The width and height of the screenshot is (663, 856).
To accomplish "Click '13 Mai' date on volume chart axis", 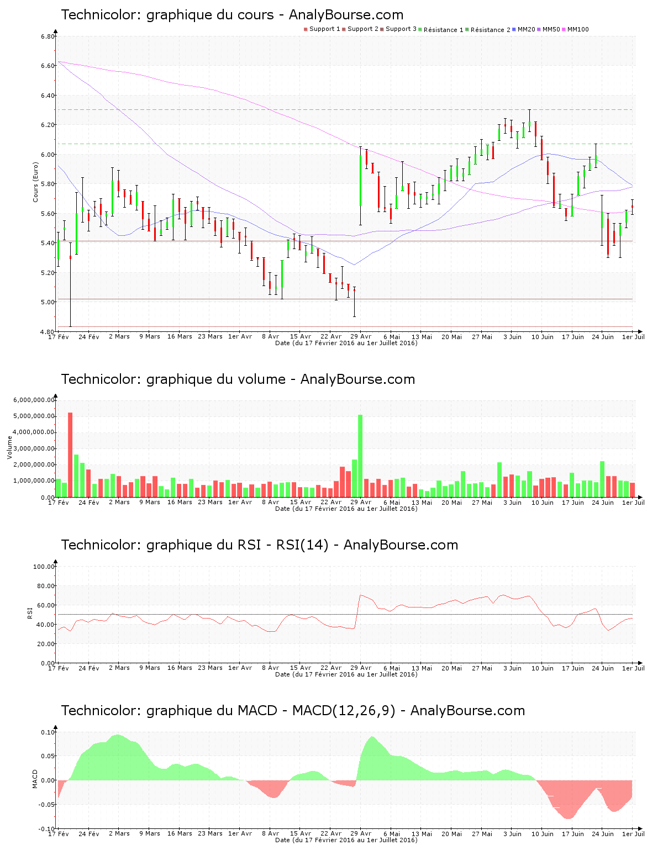I will (422, 503).
